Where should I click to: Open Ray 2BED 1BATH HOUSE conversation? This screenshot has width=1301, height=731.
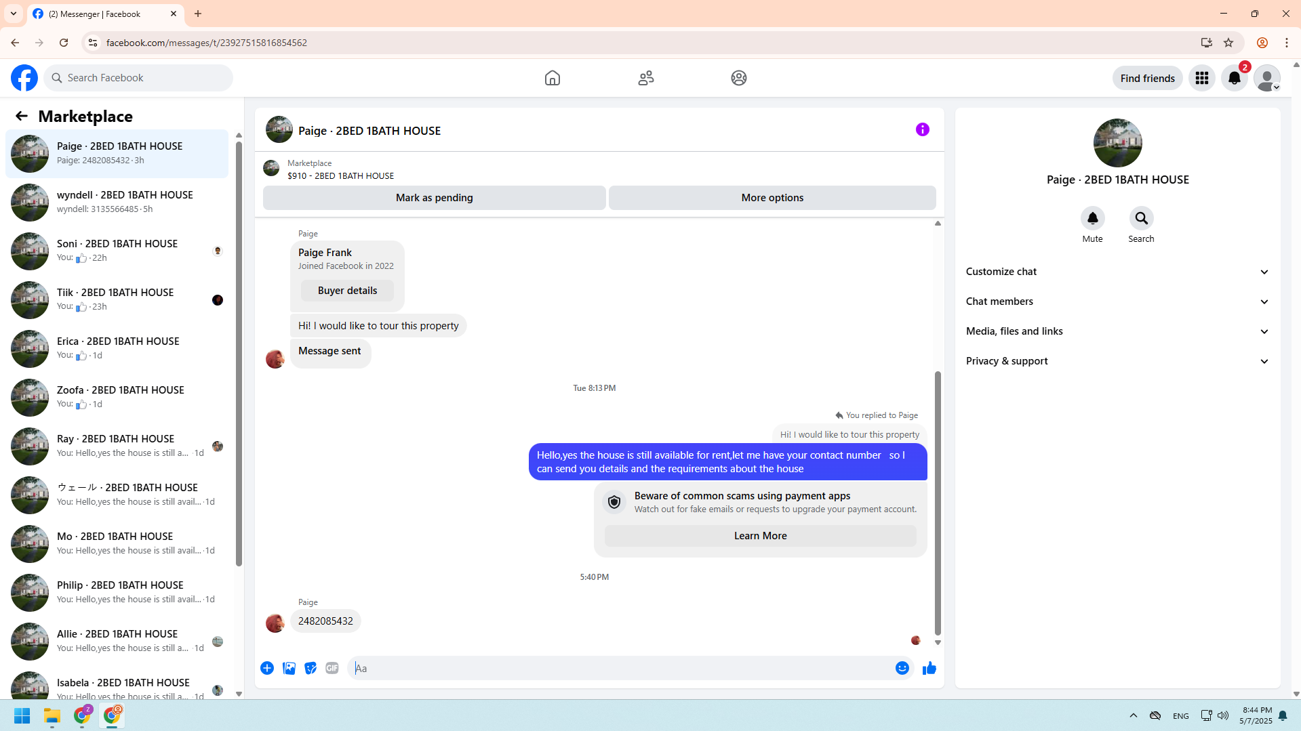coord(117,446)
